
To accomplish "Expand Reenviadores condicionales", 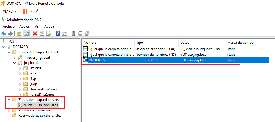I will (x=9, y=116).
